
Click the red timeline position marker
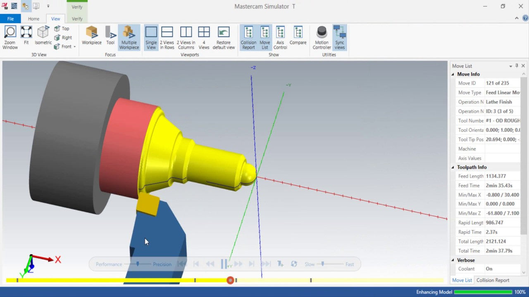click(x=230, y=280)
